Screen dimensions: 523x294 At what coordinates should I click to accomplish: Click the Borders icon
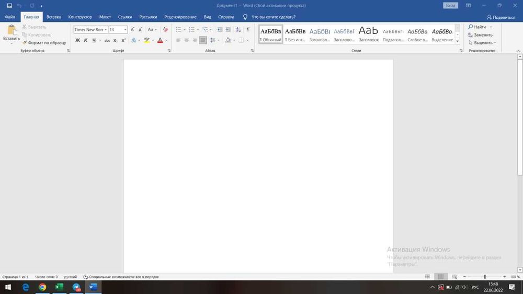pyautogui.click(x=241, y=40)
